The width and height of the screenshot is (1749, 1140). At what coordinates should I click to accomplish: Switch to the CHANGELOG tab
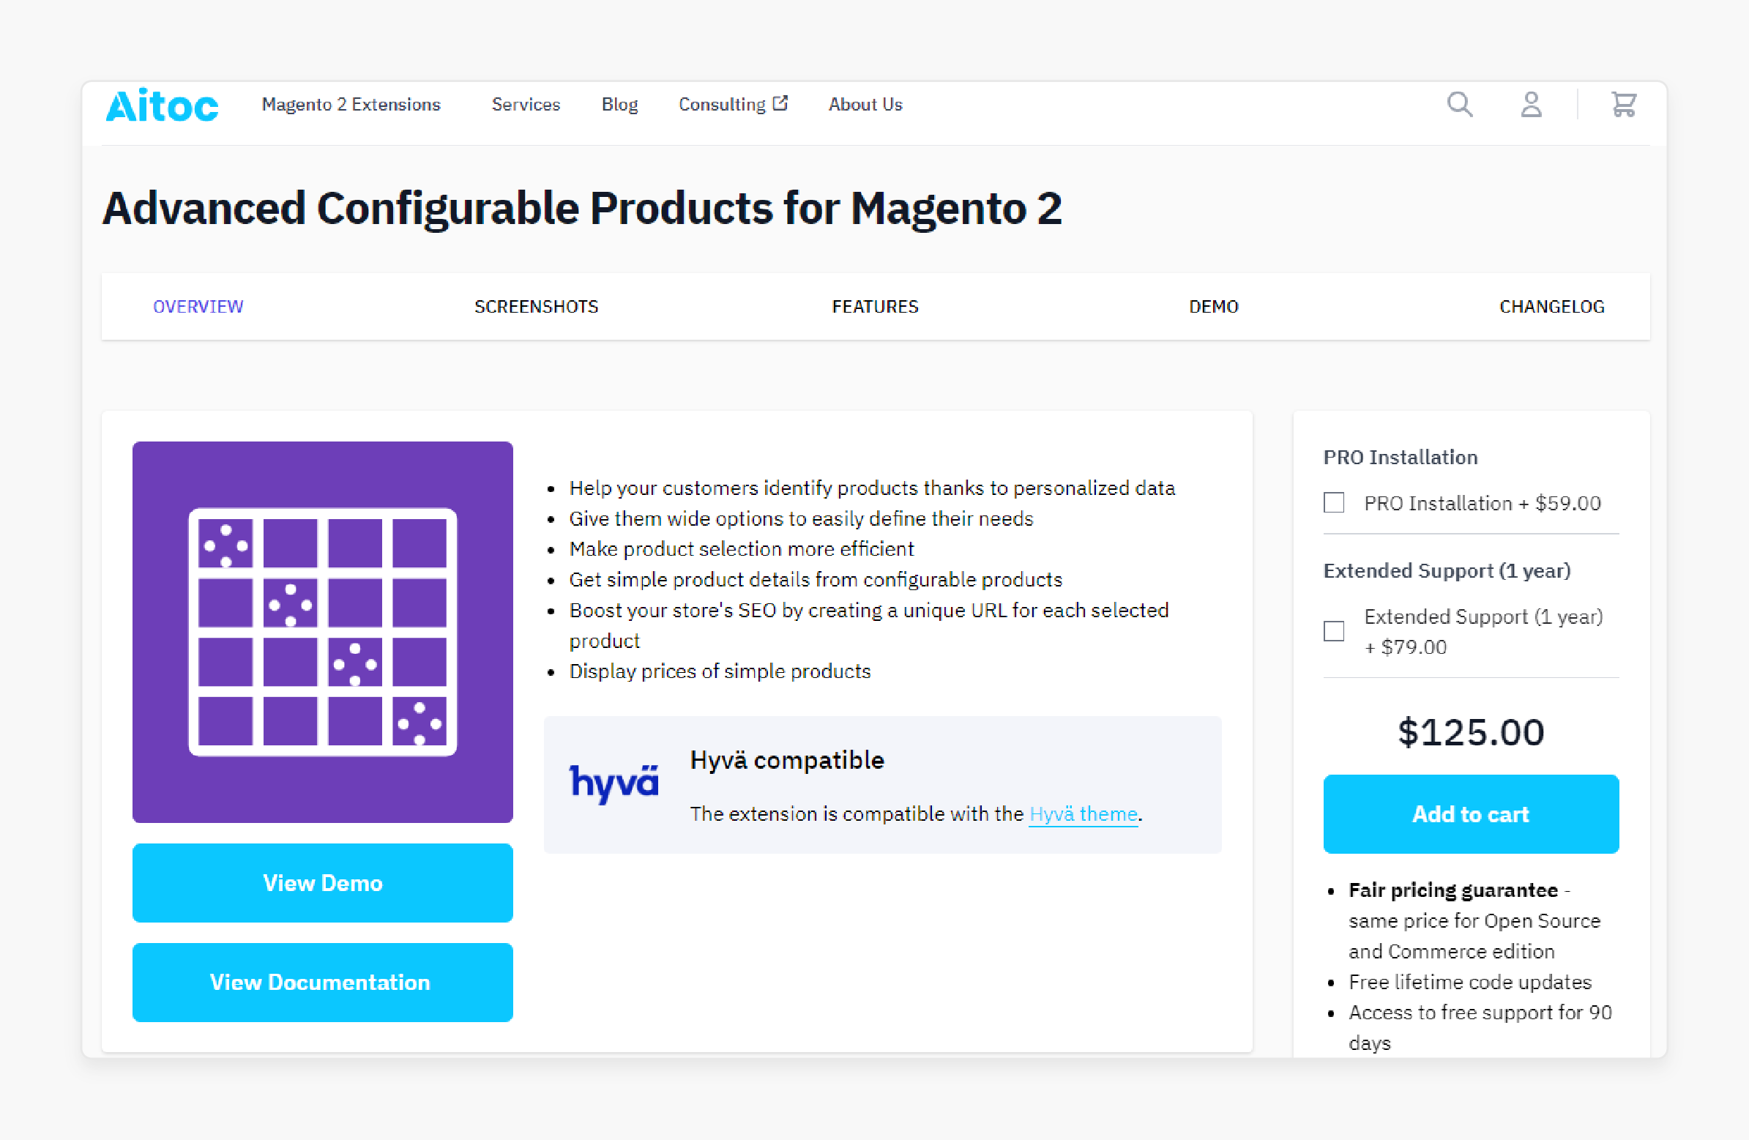coord(1553,306)
